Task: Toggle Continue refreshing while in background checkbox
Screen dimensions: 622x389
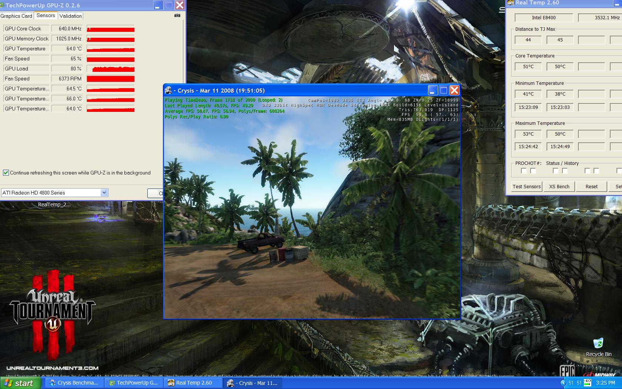Action: tap(6, 173)
